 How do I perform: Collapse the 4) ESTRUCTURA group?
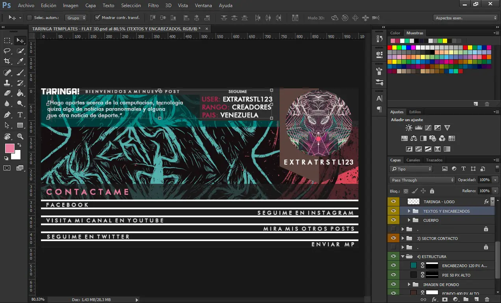pos(403,256)
